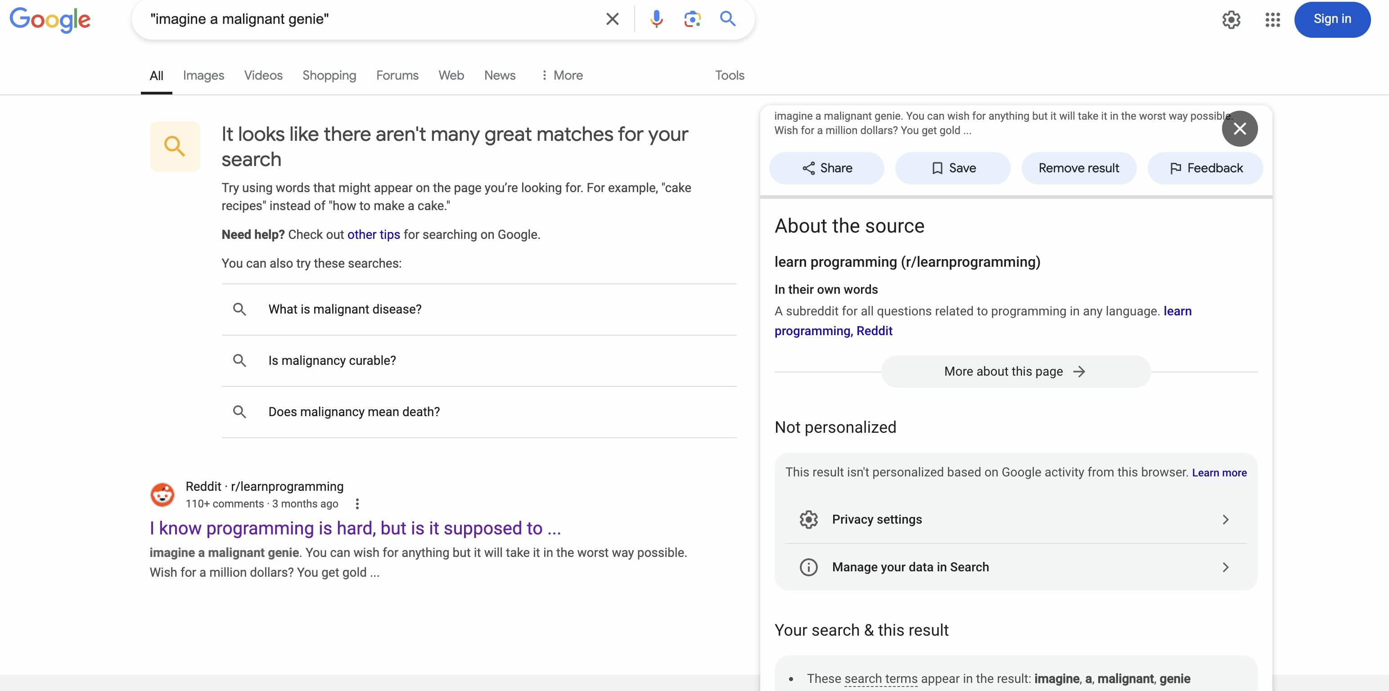Open the Tools options

pos(730,76)
